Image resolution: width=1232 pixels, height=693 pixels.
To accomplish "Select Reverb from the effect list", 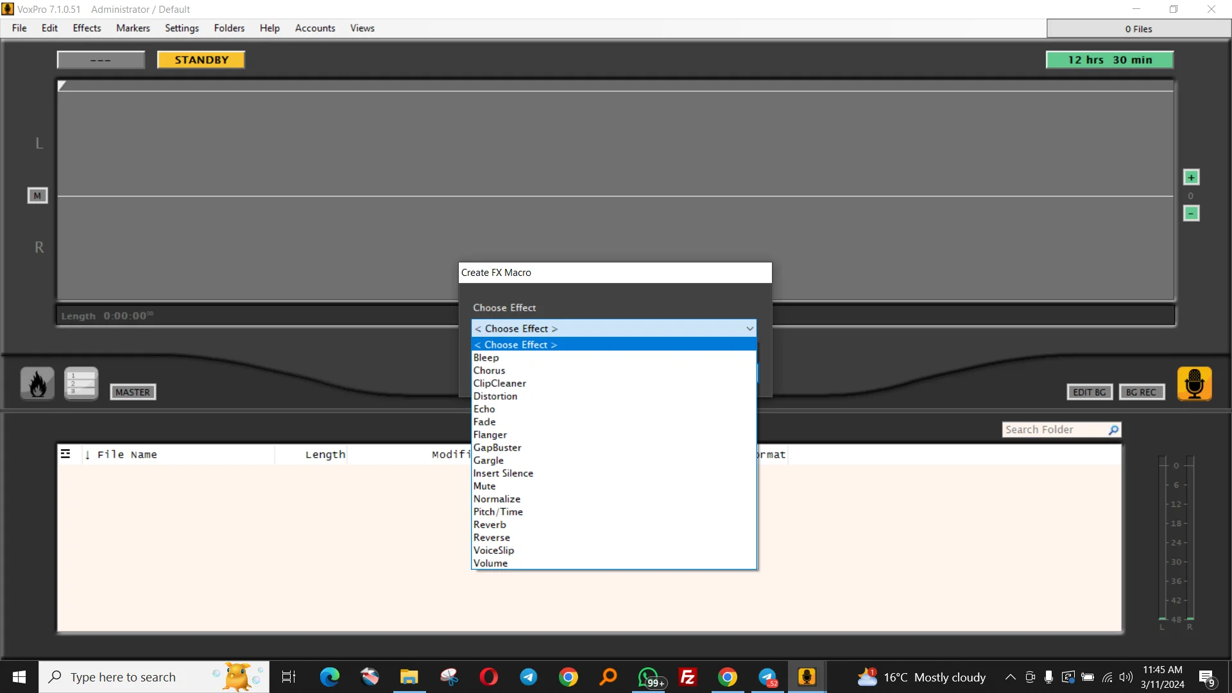I will (x=490, y=525).
